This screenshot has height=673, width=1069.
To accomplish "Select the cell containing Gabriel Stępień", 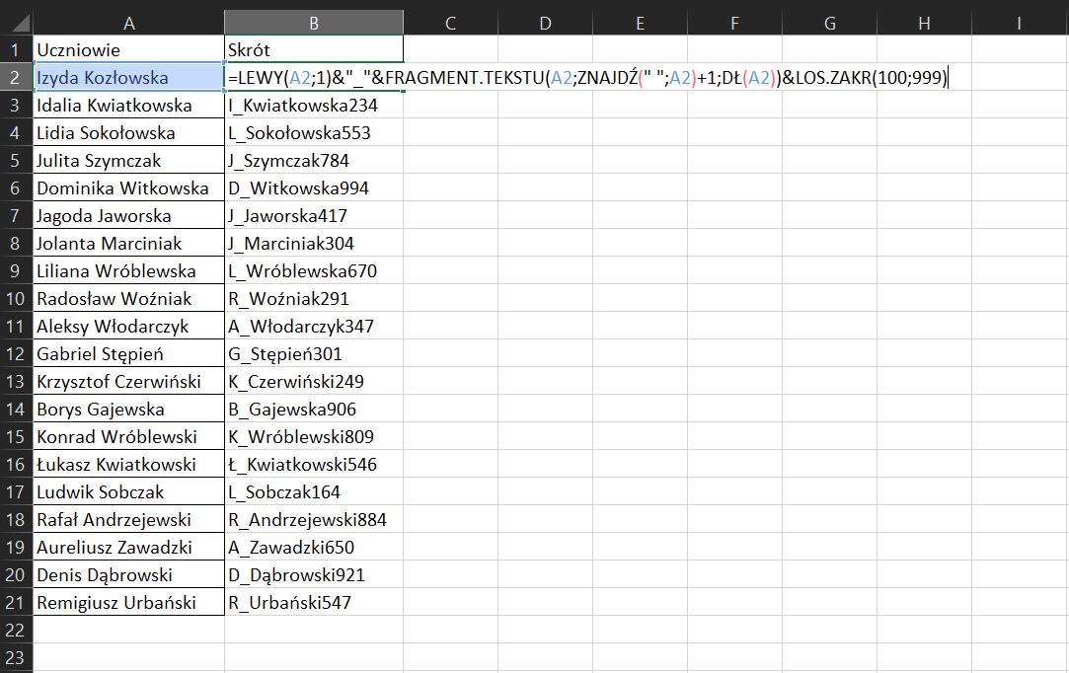I will coord(128,353).
